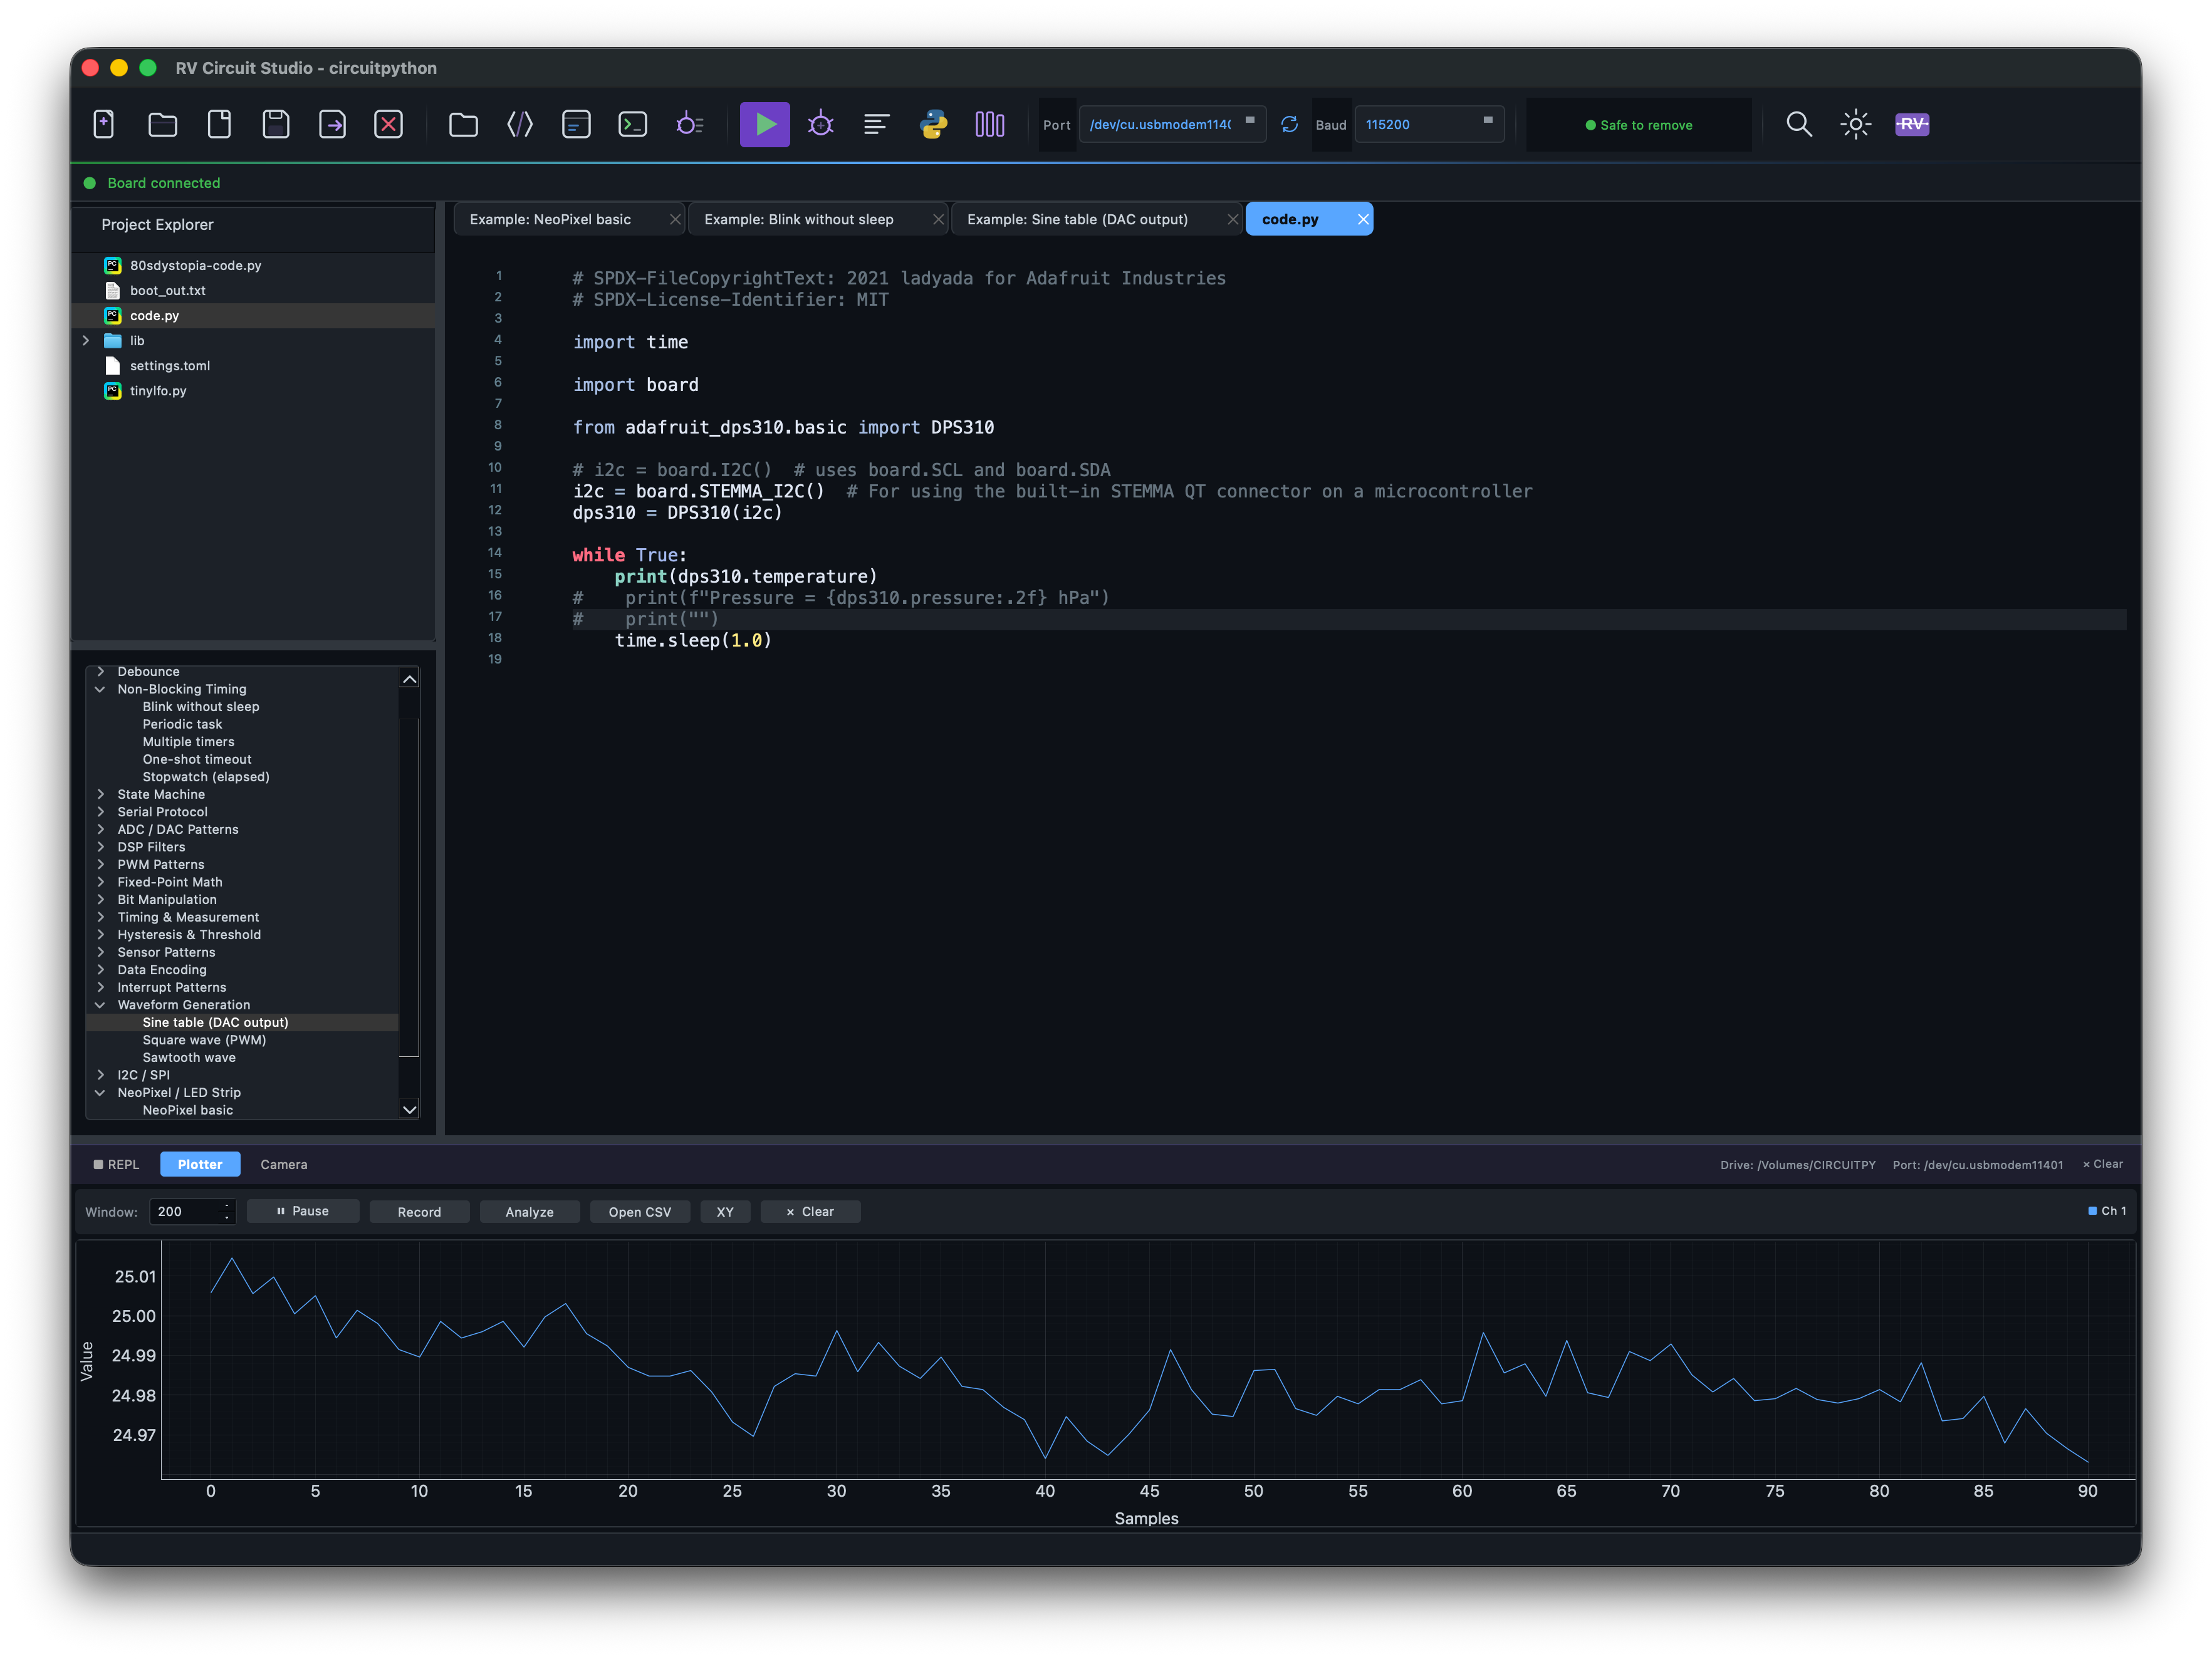Screen dimensions: 2212x1659
Task: Expand the Debounce category
Action: (100, 672)
